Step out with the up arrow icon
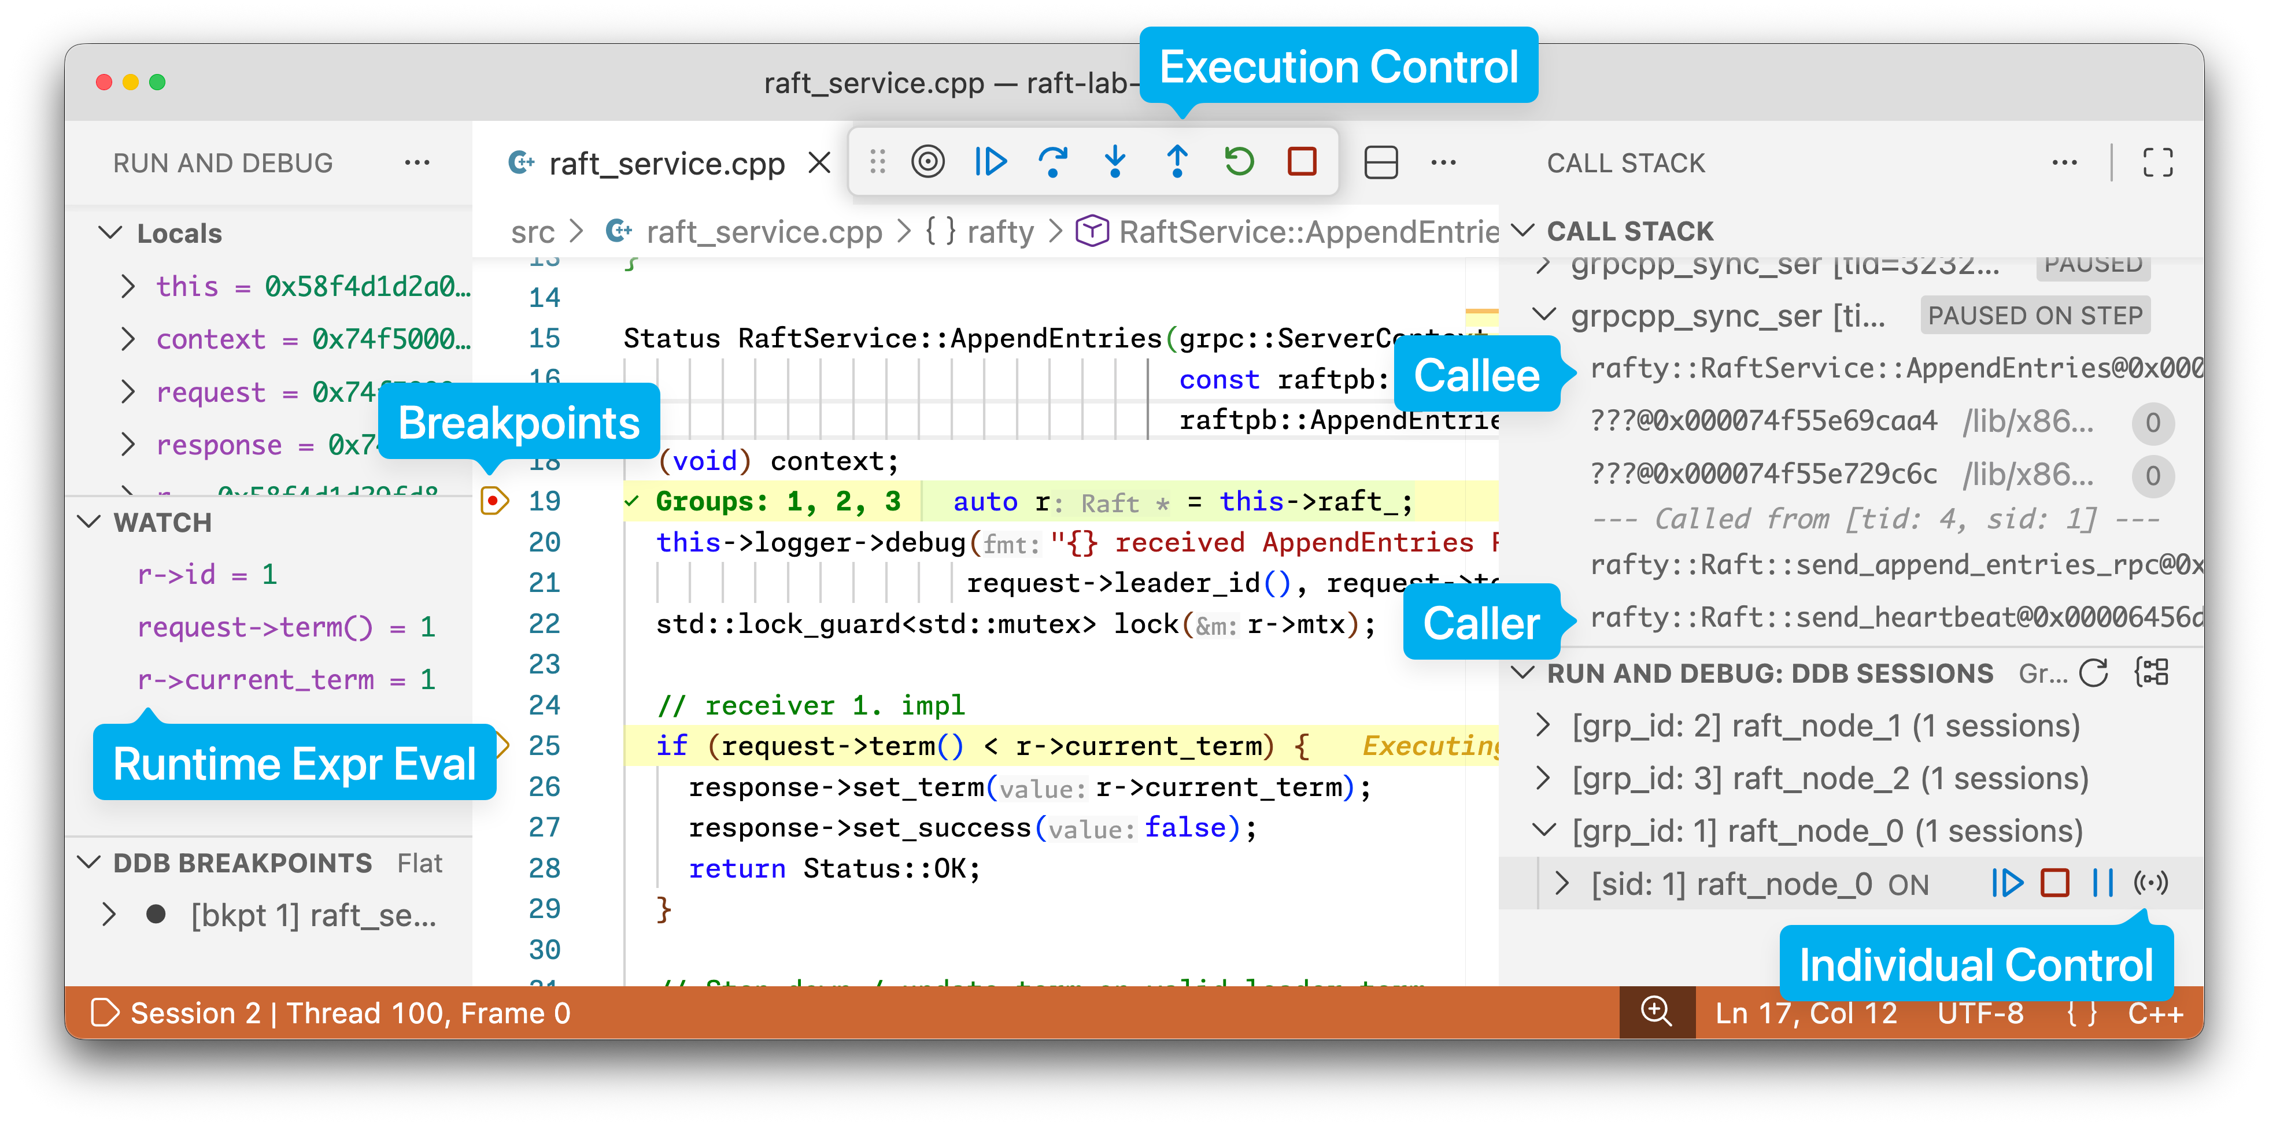 (x=1177, y=162)
